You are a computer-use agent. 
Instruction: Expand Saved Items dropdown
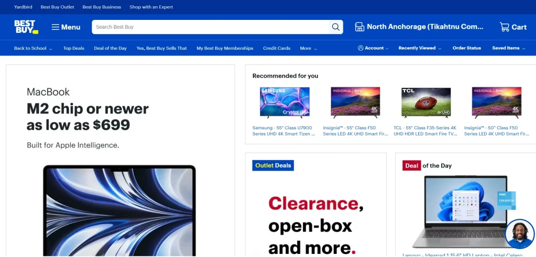click(508, 48)
